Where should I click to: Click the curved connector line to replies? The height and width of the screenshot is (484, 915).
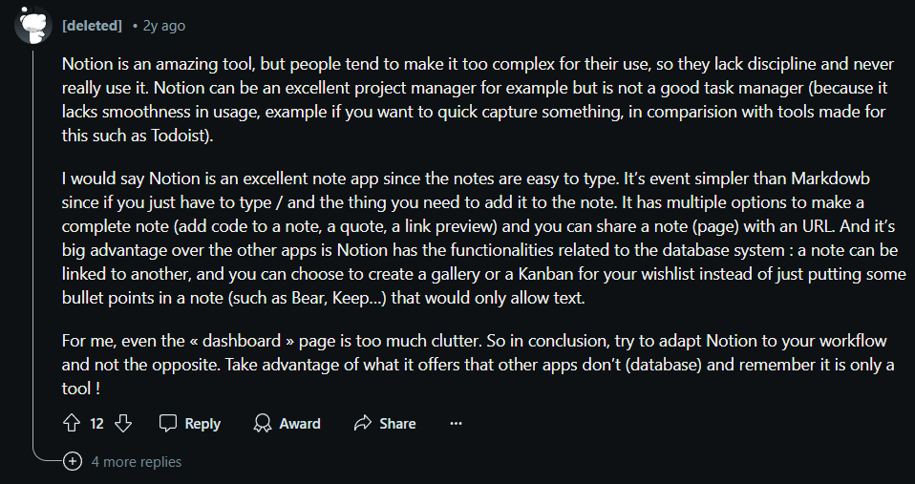pyautogui.click(x=48, y=454)
